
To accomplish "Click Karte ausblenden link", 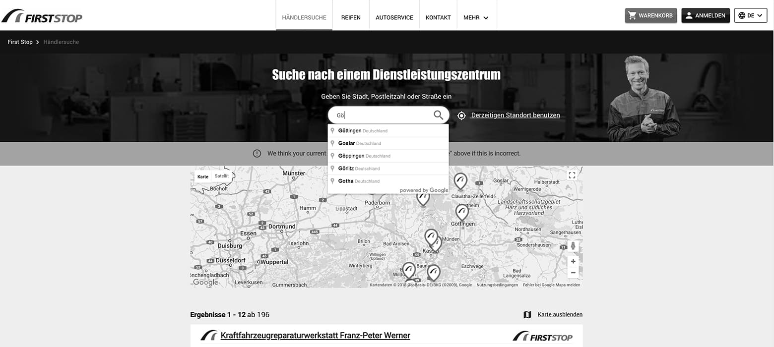I will pos(560,315).
